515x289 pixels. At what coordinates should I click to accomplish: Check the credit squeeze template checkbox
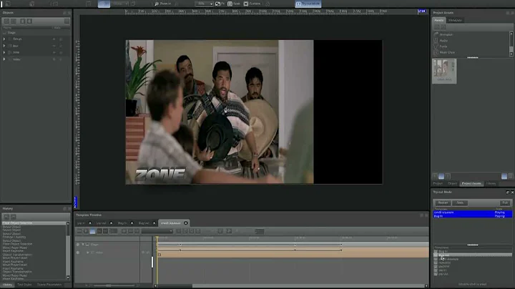(x=436, y=259)
